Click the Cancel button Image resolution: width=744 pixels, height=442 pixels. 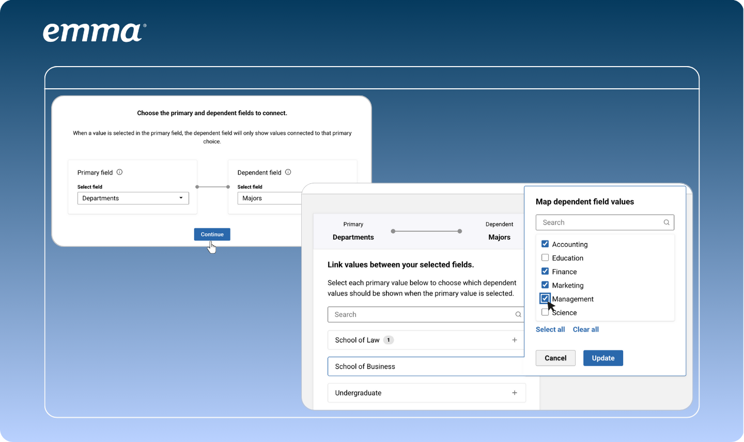pyautogui.click(x=555, y=358)
